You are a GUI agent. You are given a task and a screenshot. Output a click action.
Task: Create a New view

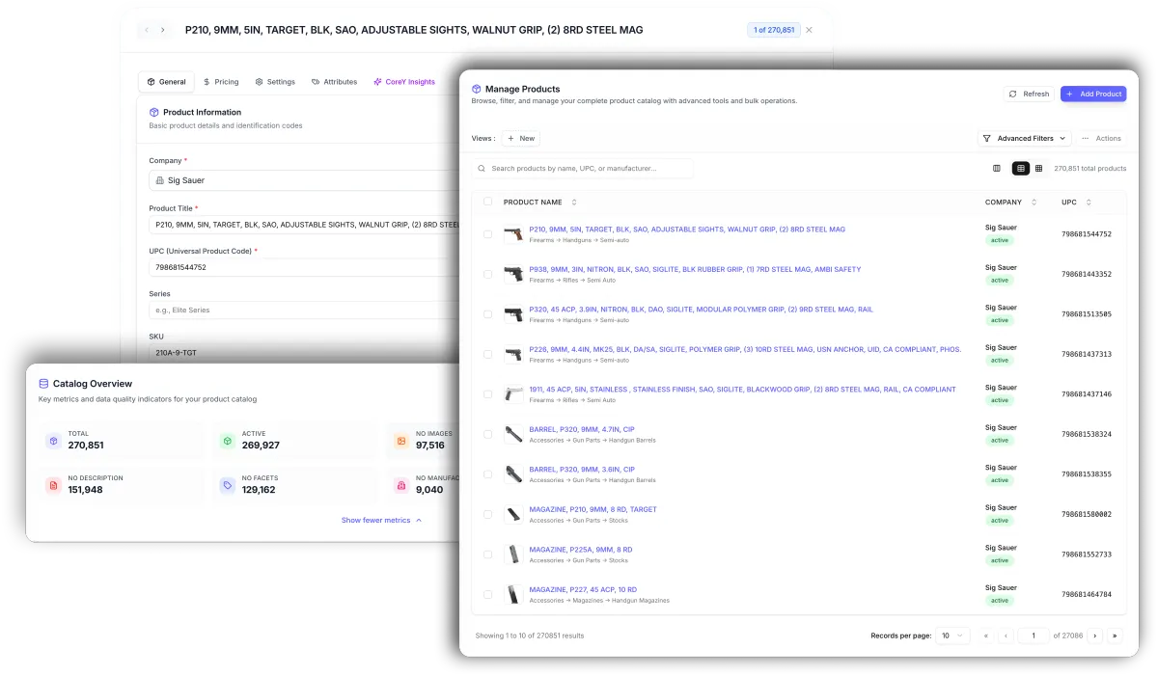click(520, 138)
